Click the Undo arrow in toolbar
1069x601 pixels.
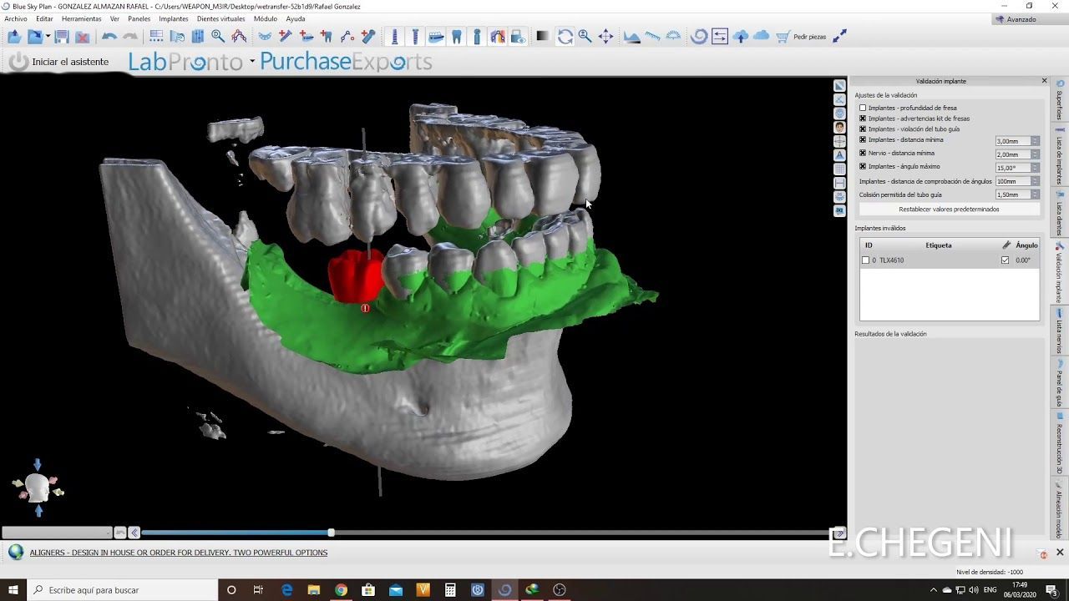[x=109, y=37]
